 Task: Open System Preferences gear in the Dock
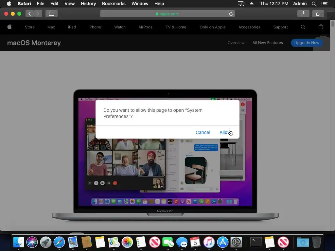click(236, 243)
